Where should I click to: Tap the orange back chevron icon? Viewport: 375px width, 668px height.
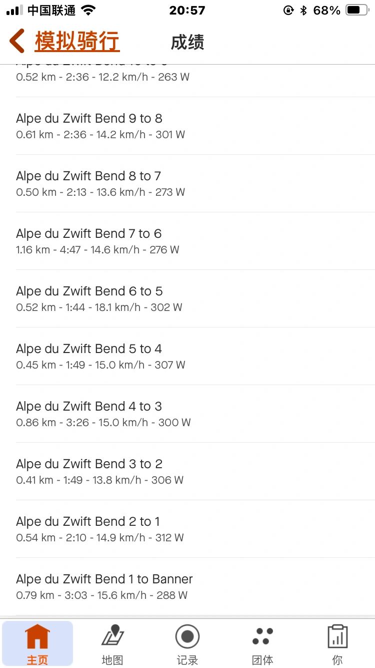coord(17,41)
